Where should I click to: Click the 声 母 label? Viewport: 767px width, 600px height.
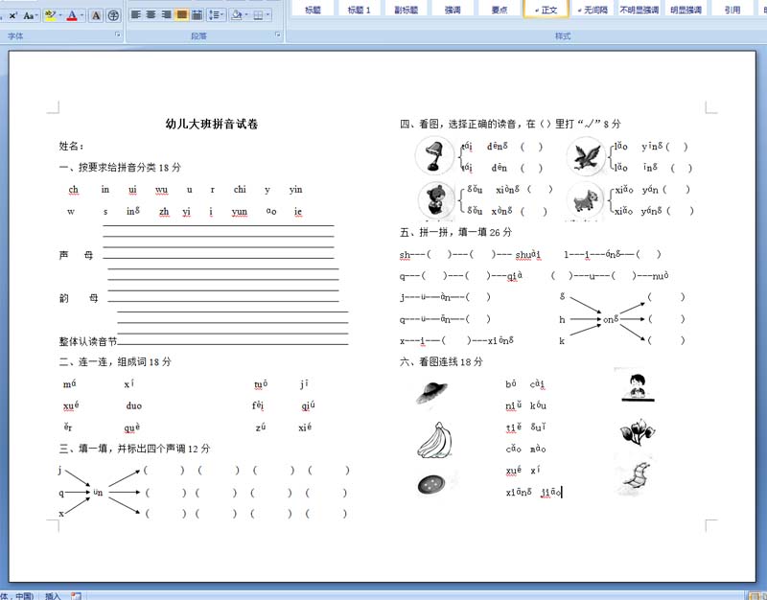click(x=76, y=255)
